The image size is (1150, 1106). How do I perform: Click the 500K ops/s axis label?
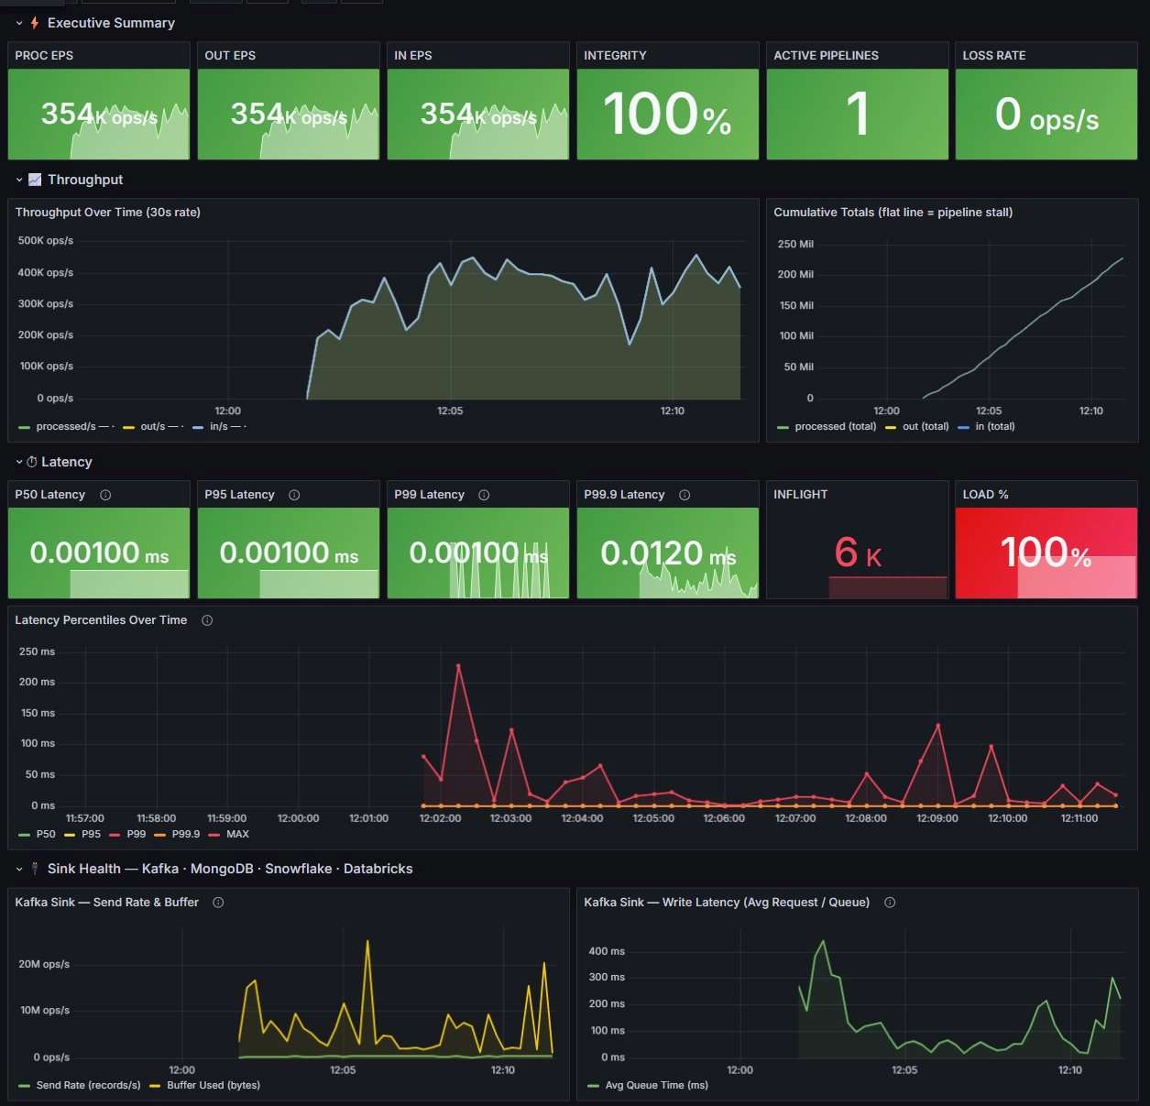(x=46, y=241)
